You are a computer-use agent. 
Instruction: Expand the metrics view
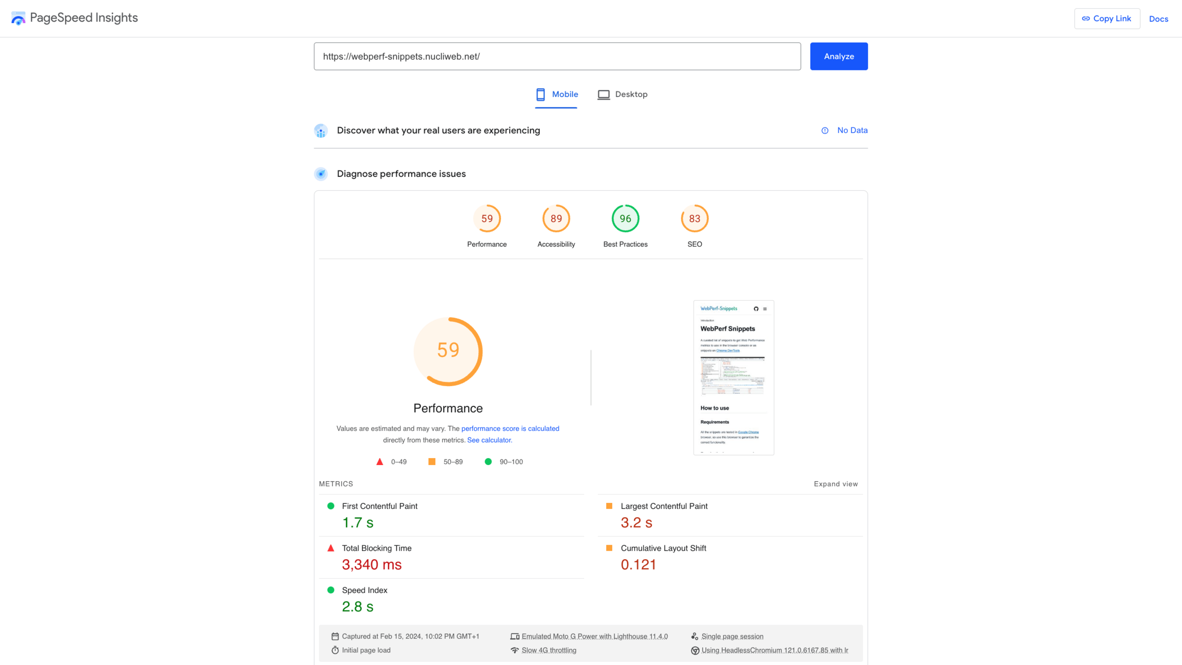835,484
